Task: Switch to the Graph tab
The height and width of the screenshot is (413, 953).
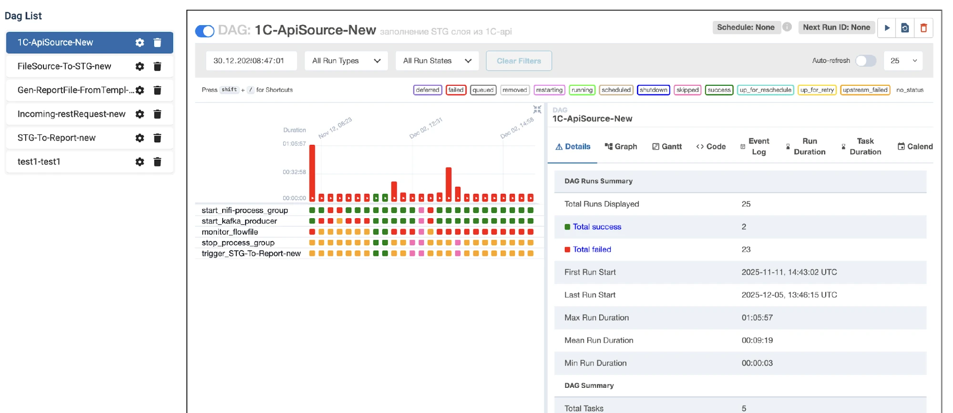Action: click(621, 147)
